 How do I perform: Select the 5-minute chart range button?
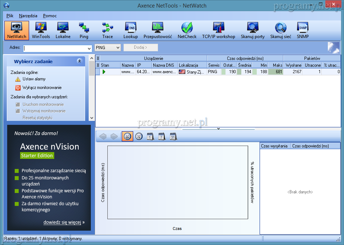coord(127,136)
